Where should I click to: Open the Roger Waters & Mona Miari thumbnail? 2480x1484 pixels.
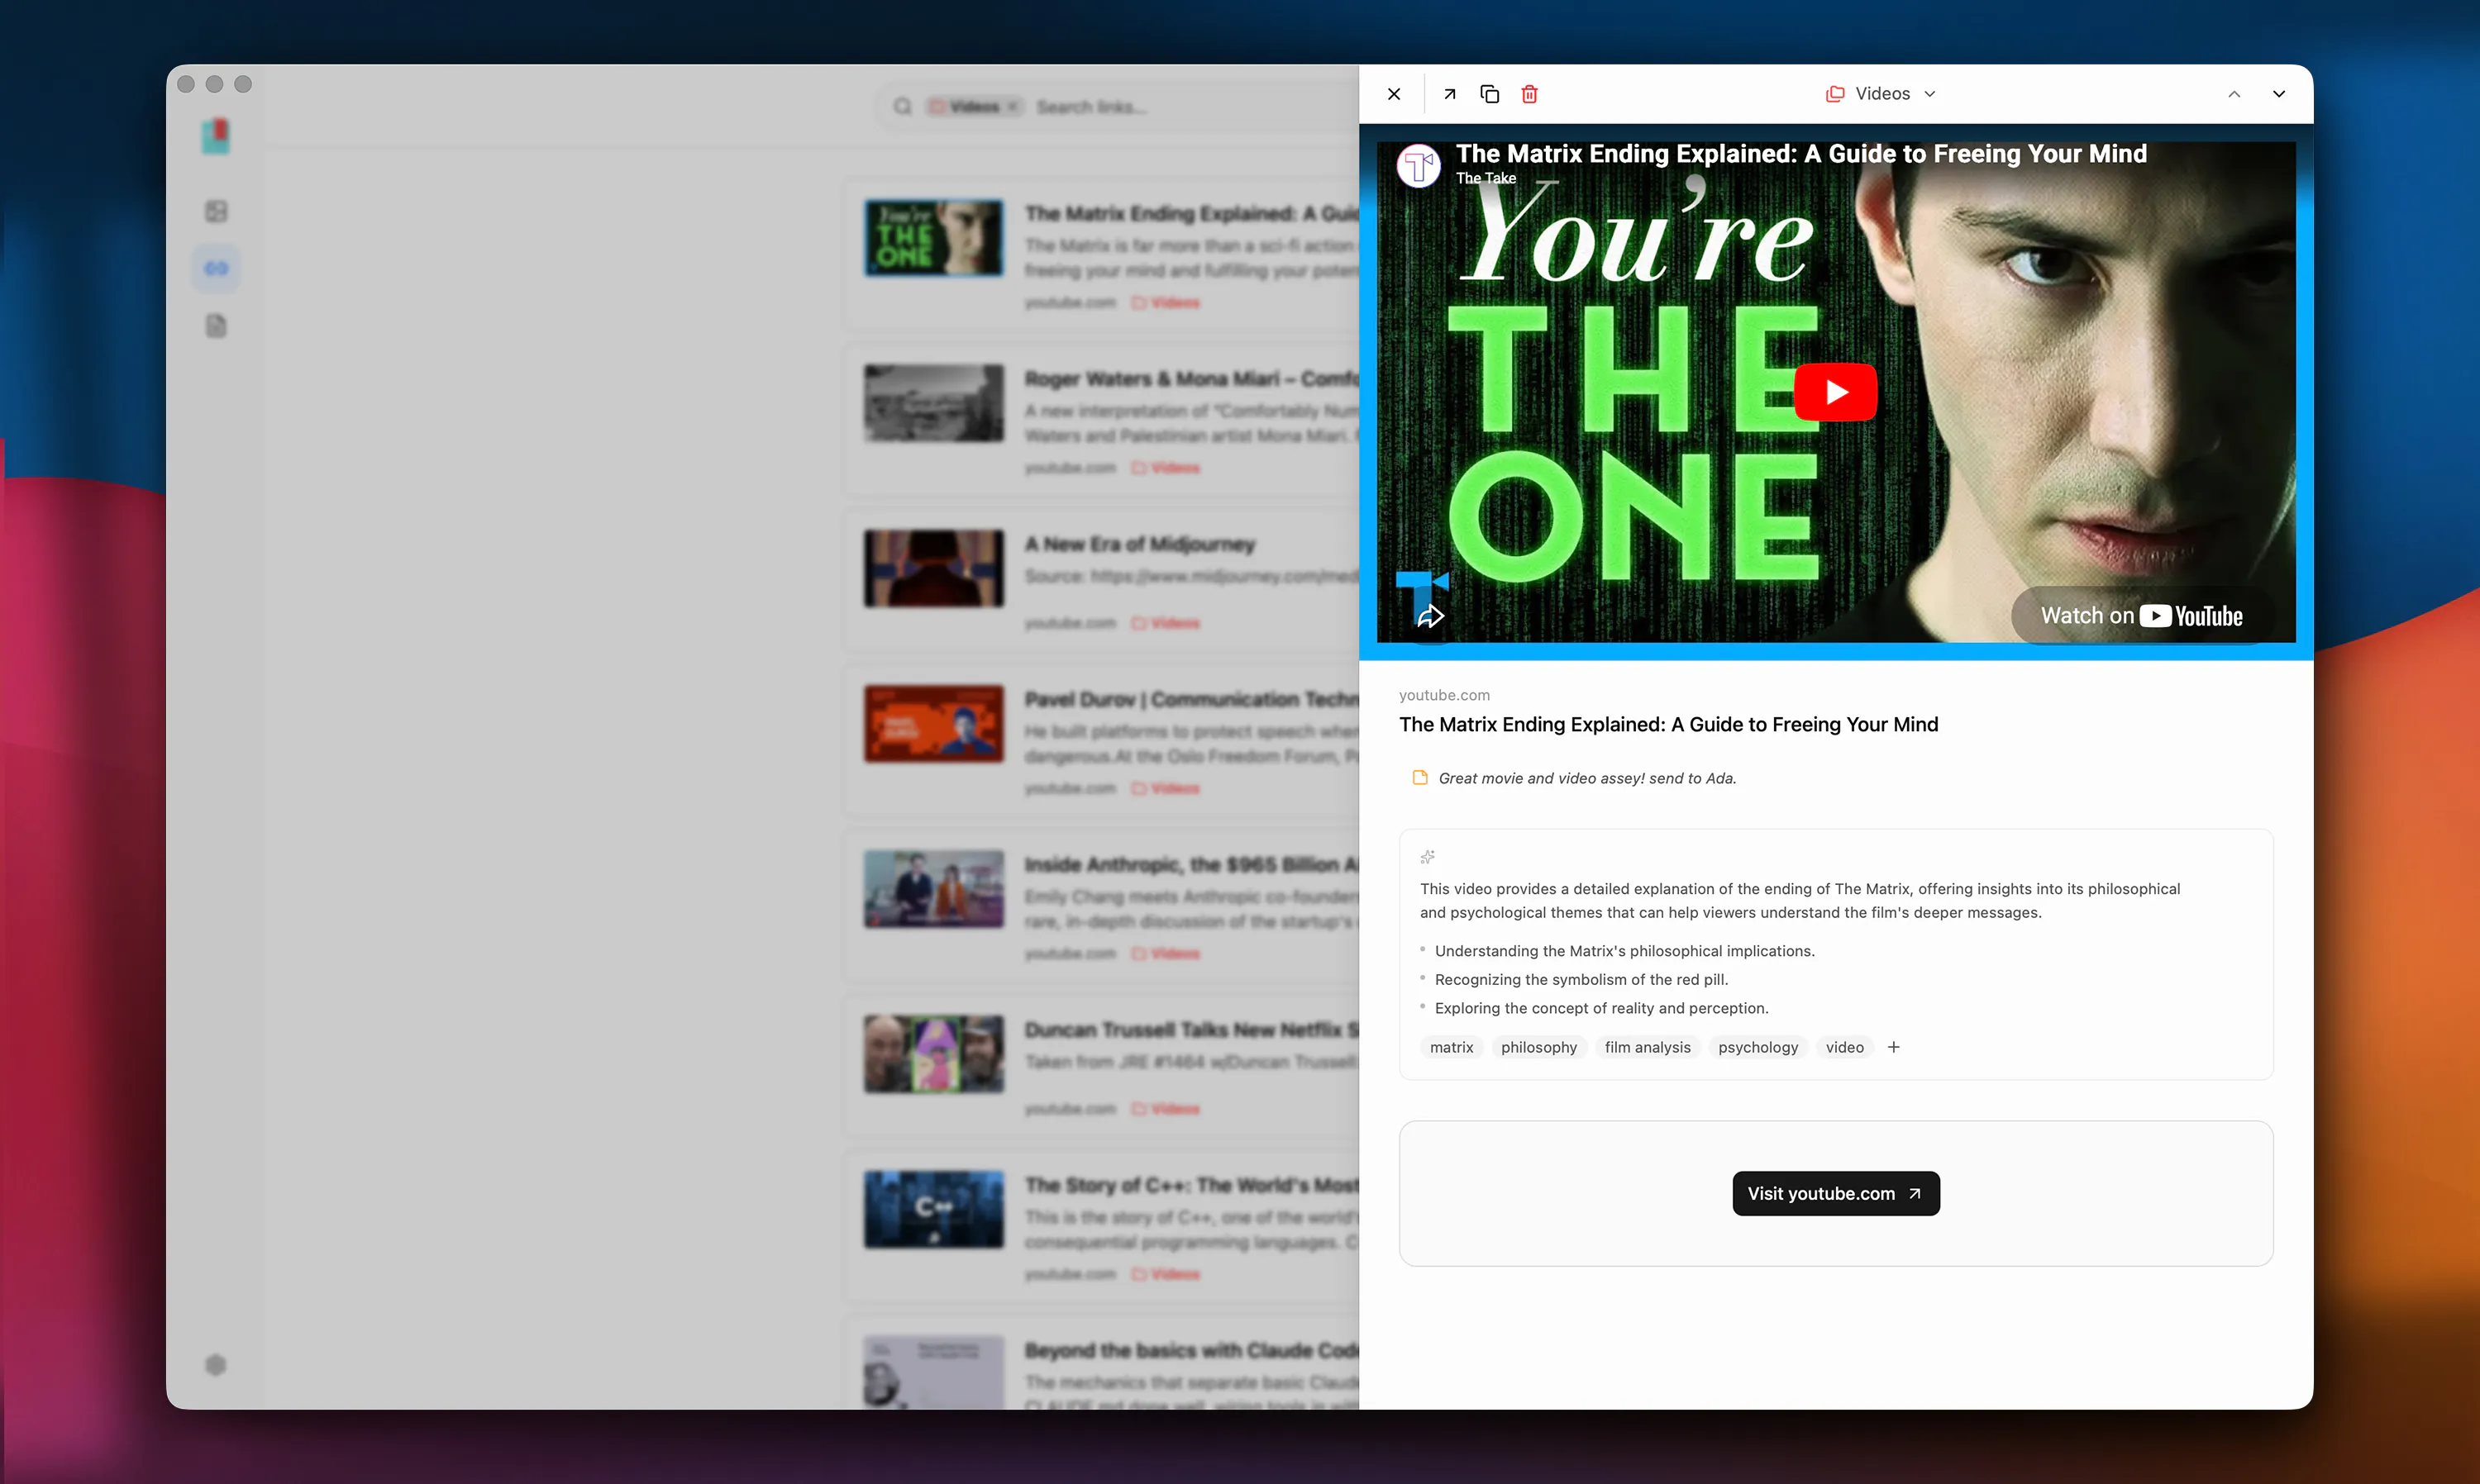(933, 403)
